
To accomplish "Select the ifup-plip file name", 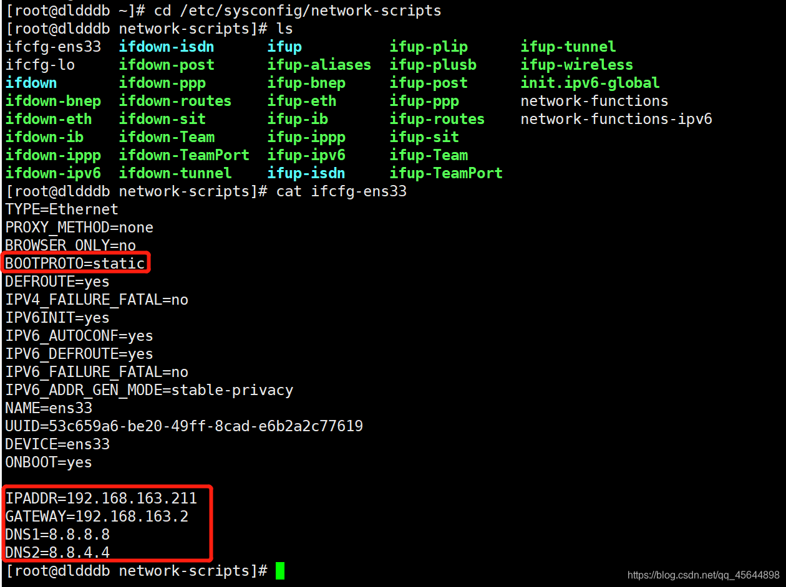I will (429, 47).
